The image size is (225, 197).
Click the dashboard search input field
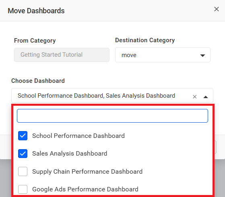112,116
